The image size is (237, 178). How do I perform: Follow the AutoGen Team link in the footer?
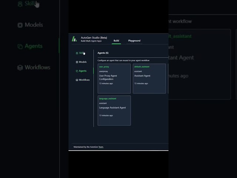(x=101, y=147)
